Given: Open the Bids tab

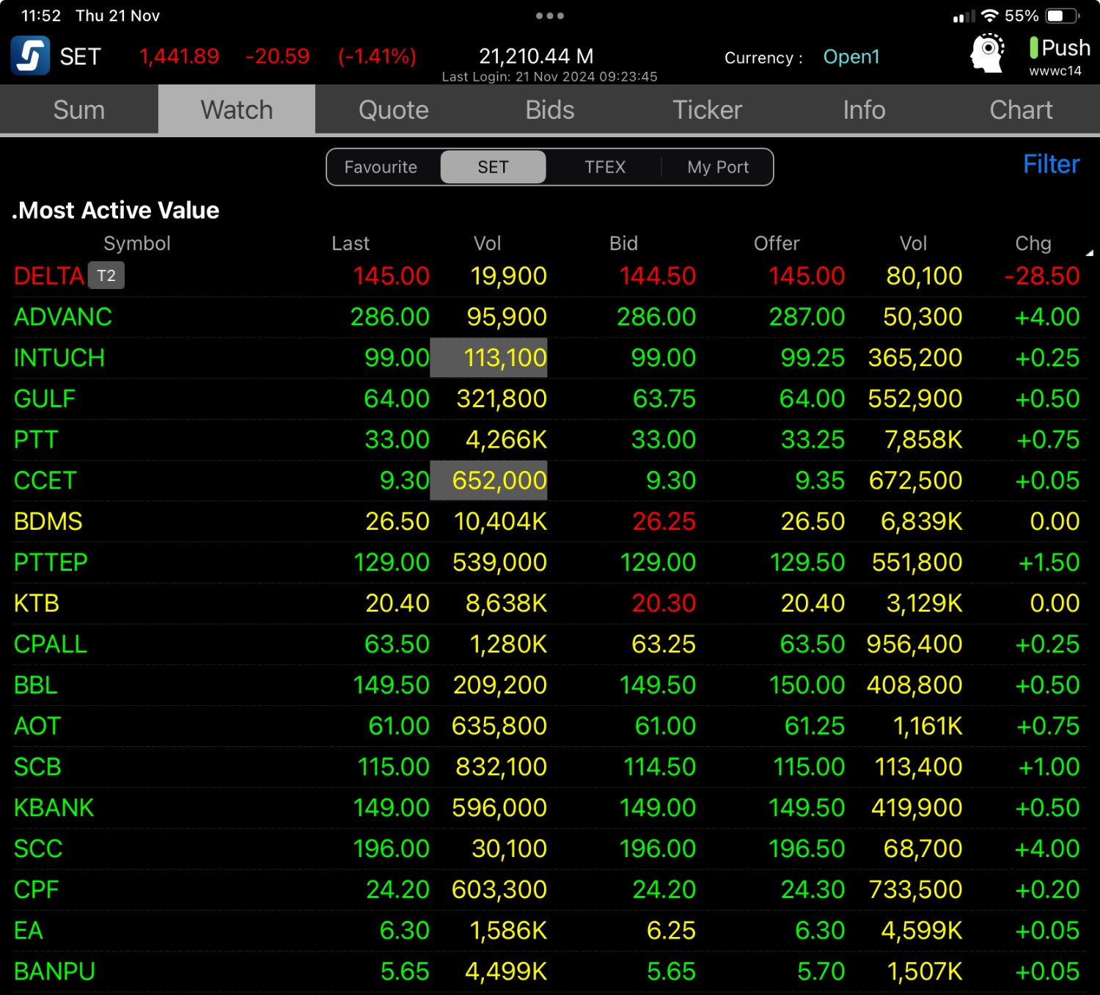Looking at the screenshot, I should pyautogui.click(x=550, y=109).
